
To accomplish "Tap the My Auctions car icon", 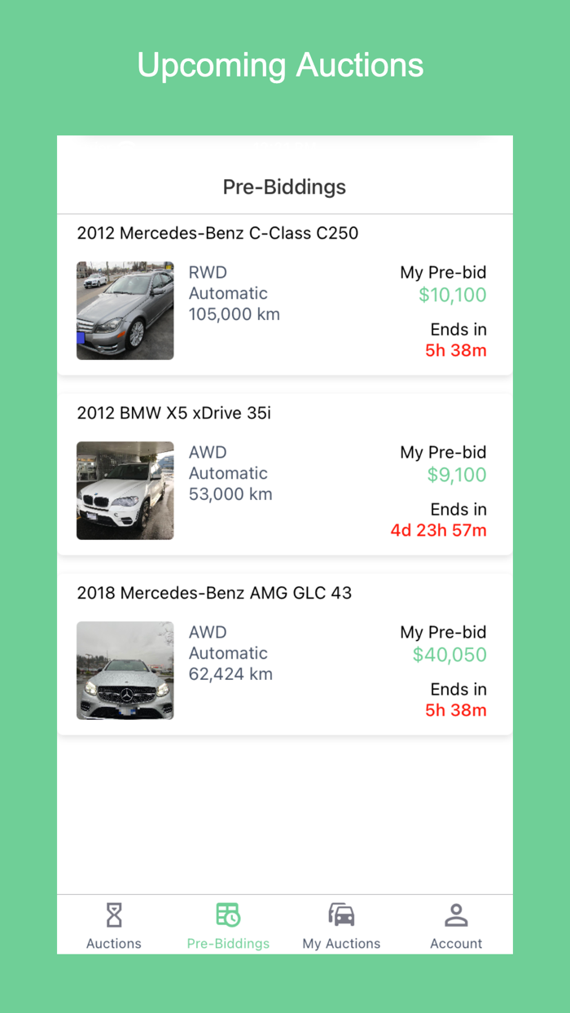I will [342, 914].
